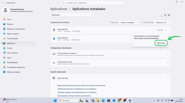Click the Localizar uma configuração search box

tap(92, 3)
